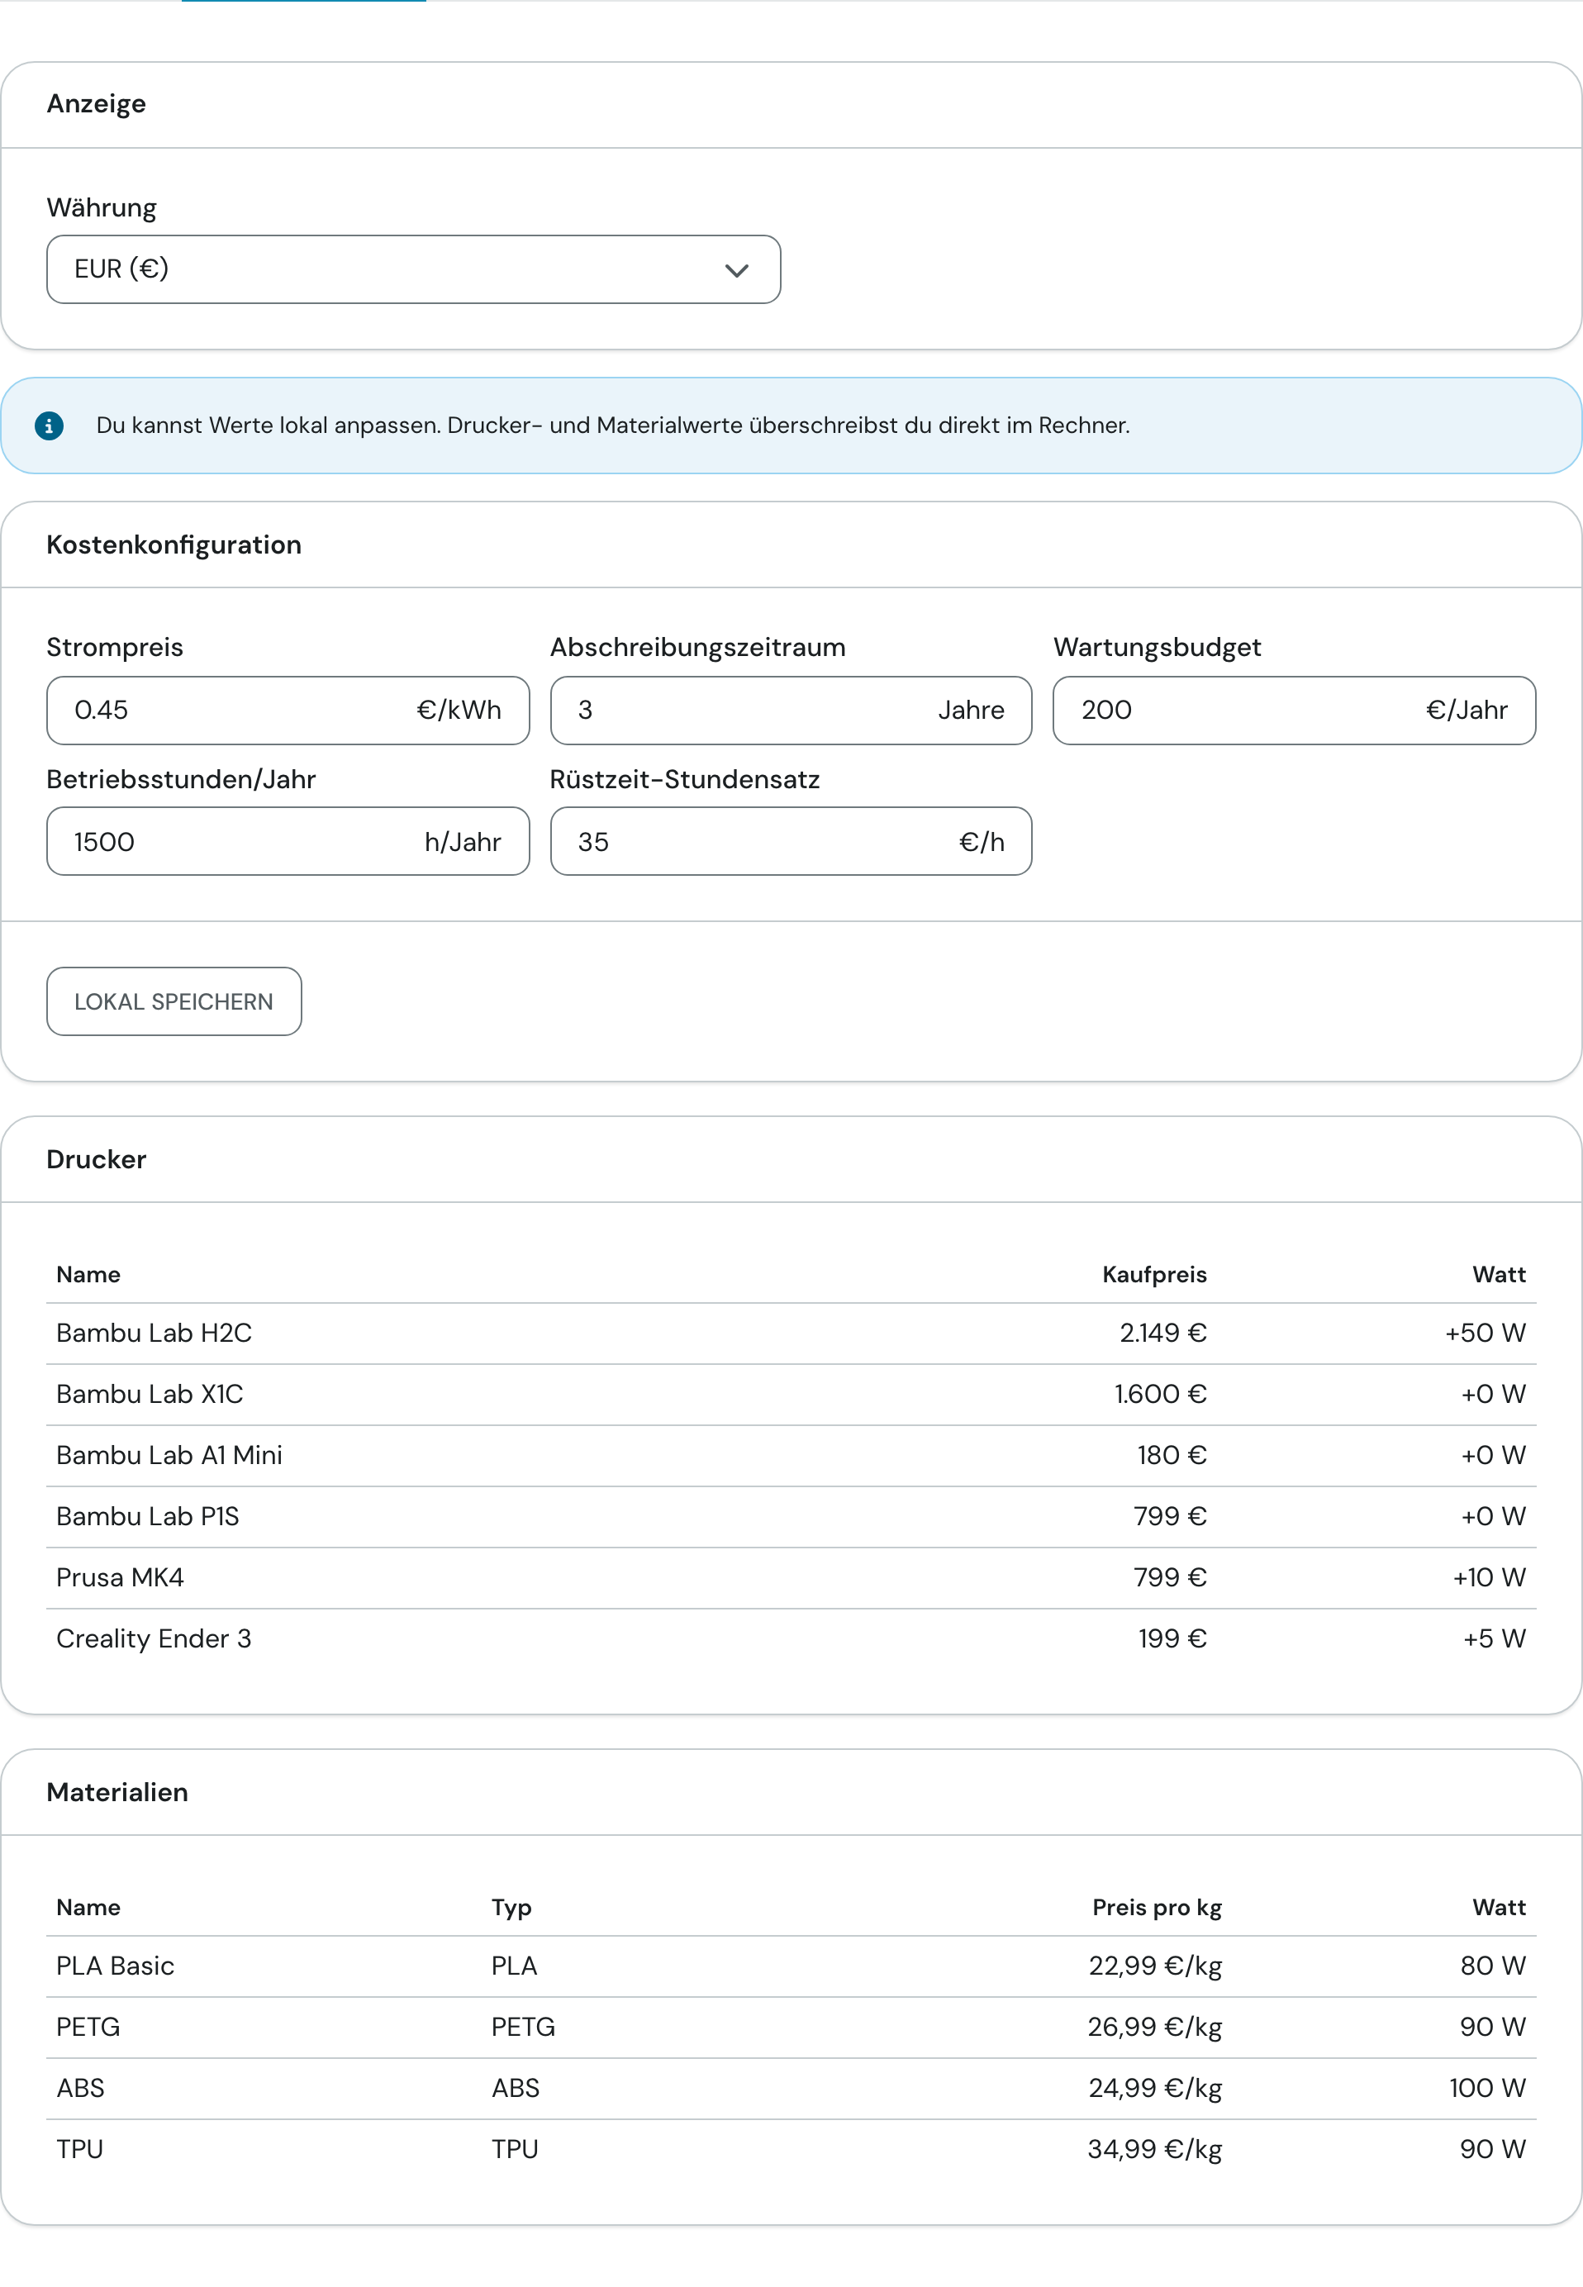1583x2287 pixels.
Task: Click the 1.600 € purchase price
Action: (x=1159, y=1395)
